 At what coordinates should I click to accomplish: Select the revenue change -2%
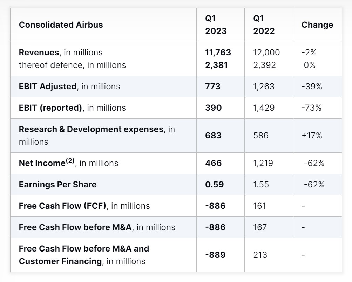309,53
